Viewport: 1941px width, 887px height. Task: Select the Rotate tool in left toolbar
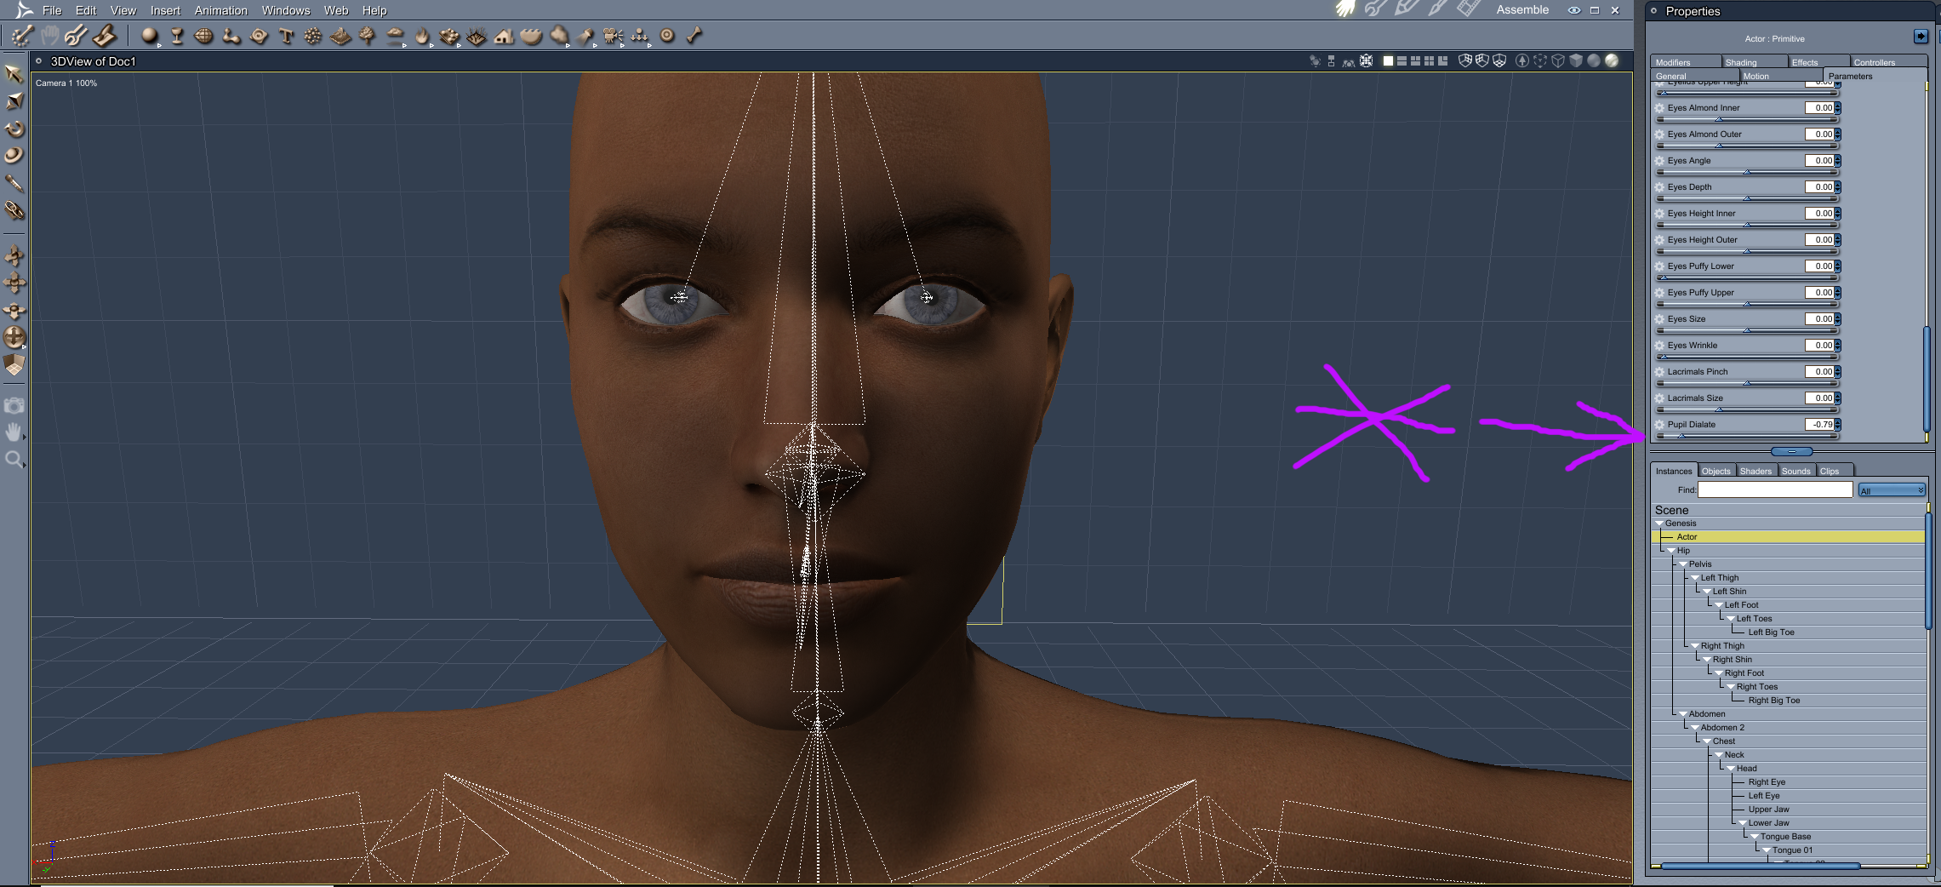click(x=14, y=129)
